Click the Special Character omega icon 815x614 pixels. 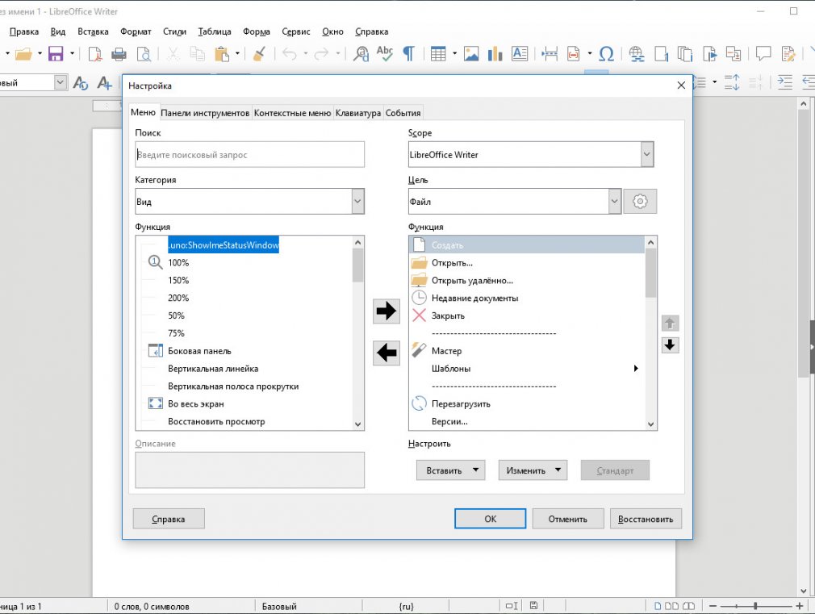[606, 53]
